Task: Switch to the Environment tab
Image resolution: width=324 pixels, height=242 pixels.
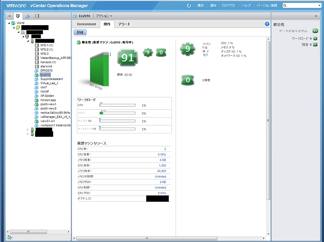Action: click(86, 24)
